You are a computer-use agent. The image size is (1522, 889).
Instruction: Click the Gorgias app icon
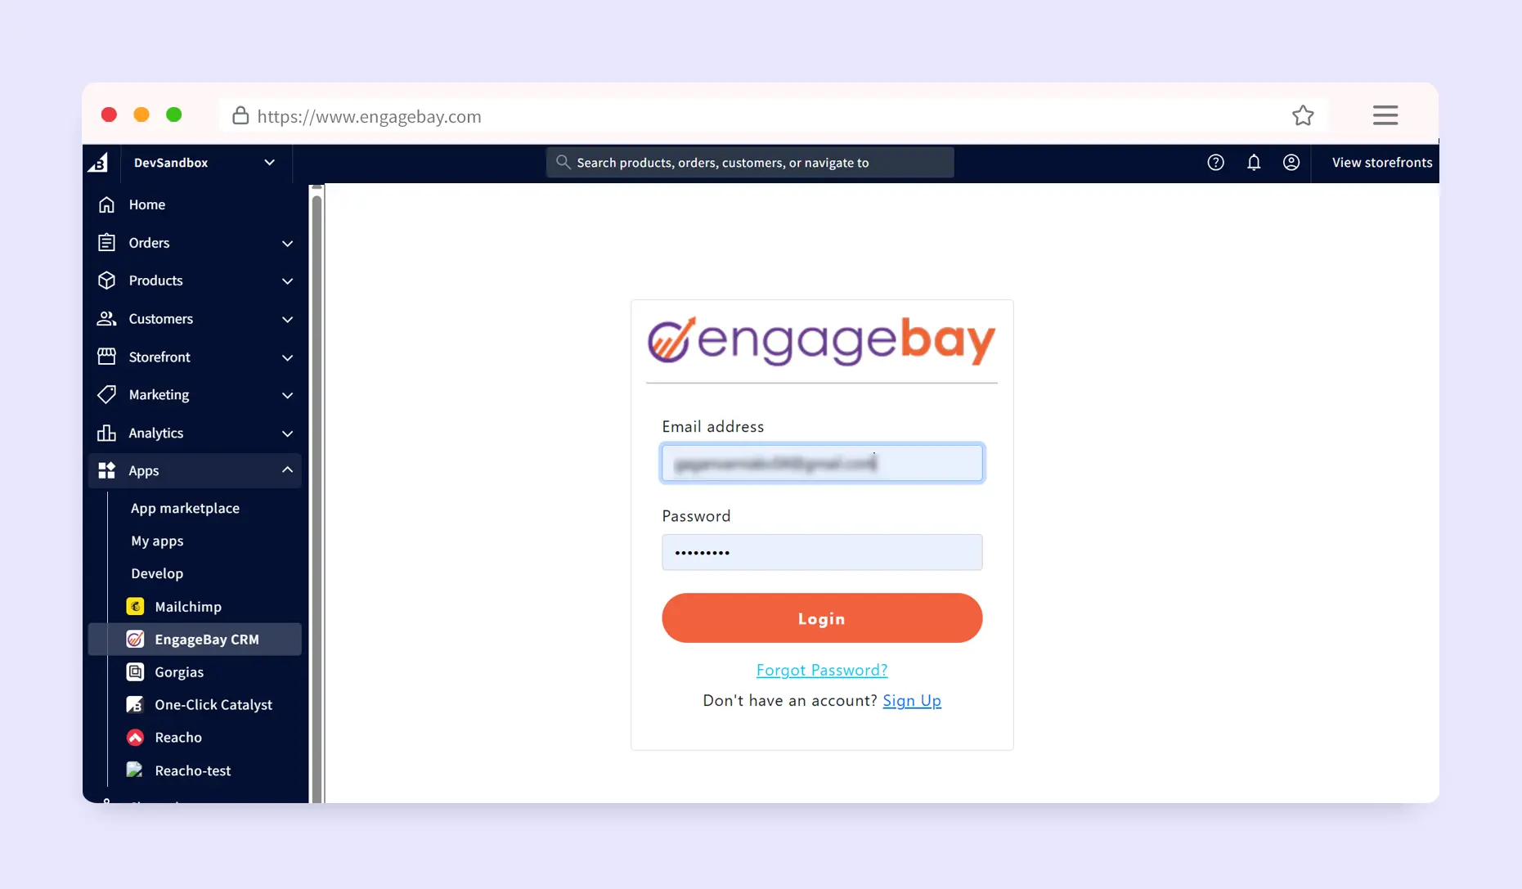coord(136,672)
